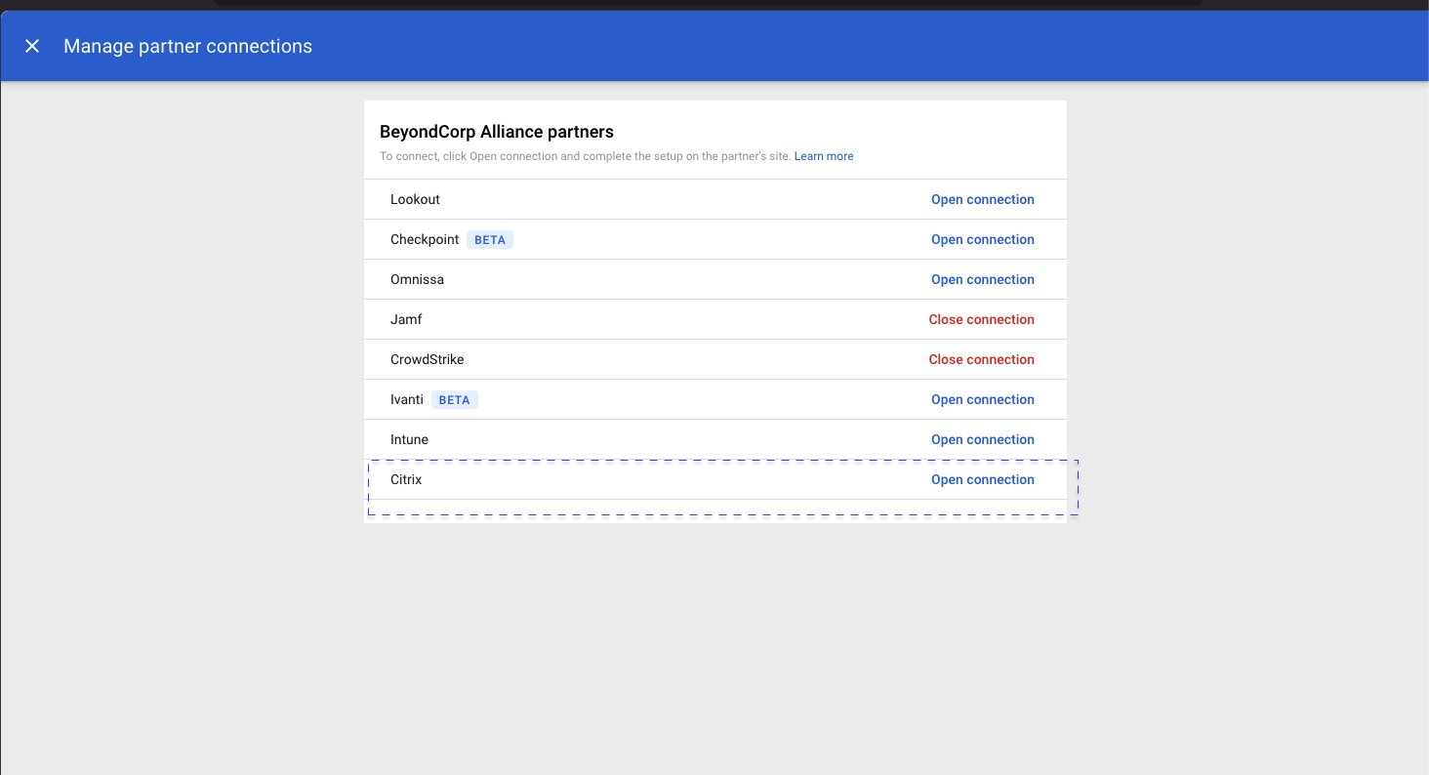
Task: Select the Ivanti partner name
Action: click(x=407, y=399)
